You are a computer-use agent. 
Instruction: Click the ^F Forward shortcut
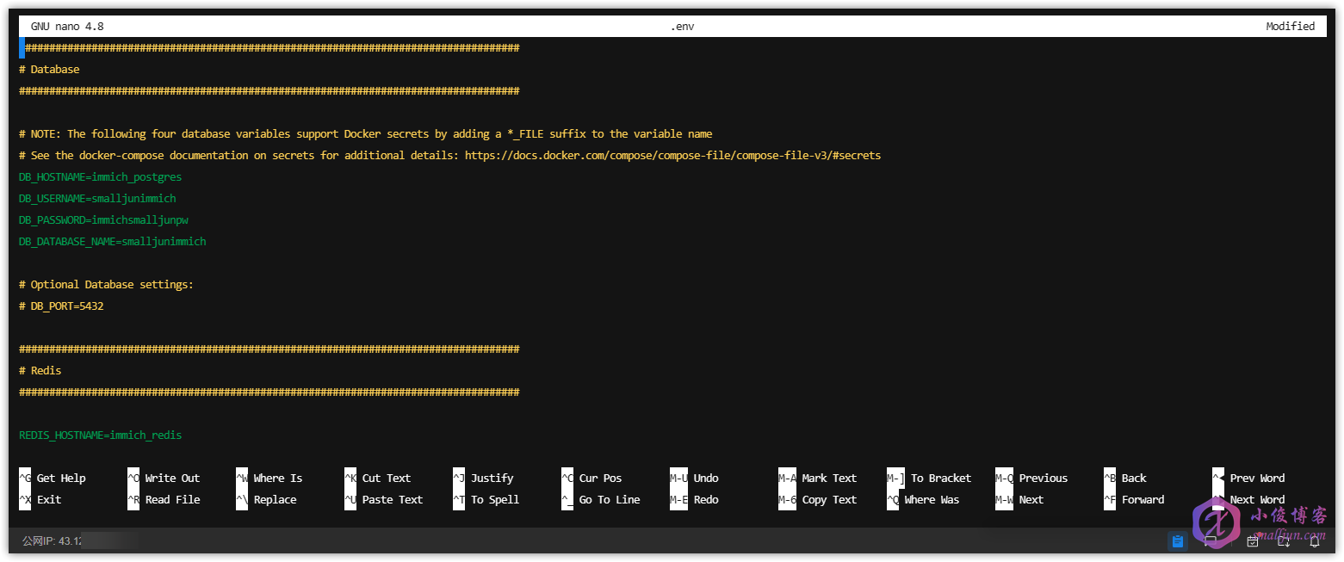click(x=1134, y=500)
